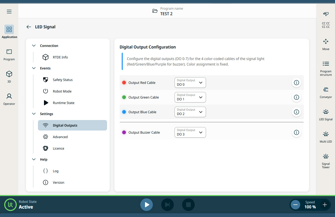The height and width of the screenshot is (217, 335).
Task: Open the Conveyor panel
Action: 326,92
